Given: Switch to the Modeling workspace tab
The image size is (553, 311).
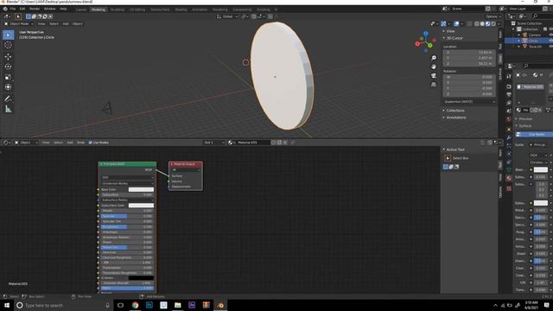Looking at the screenshot, I should click(99, 10).
